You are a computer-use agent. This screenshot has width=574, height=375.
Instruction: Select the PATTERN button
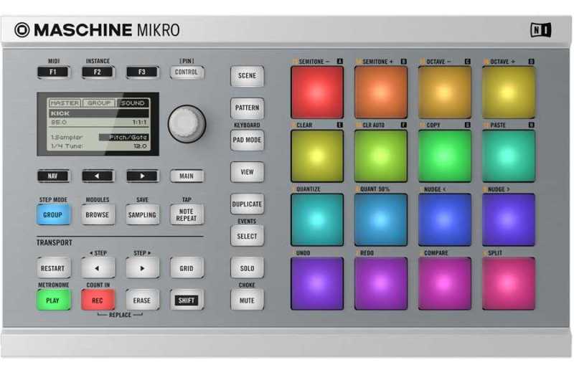click(x=247, y=108)
